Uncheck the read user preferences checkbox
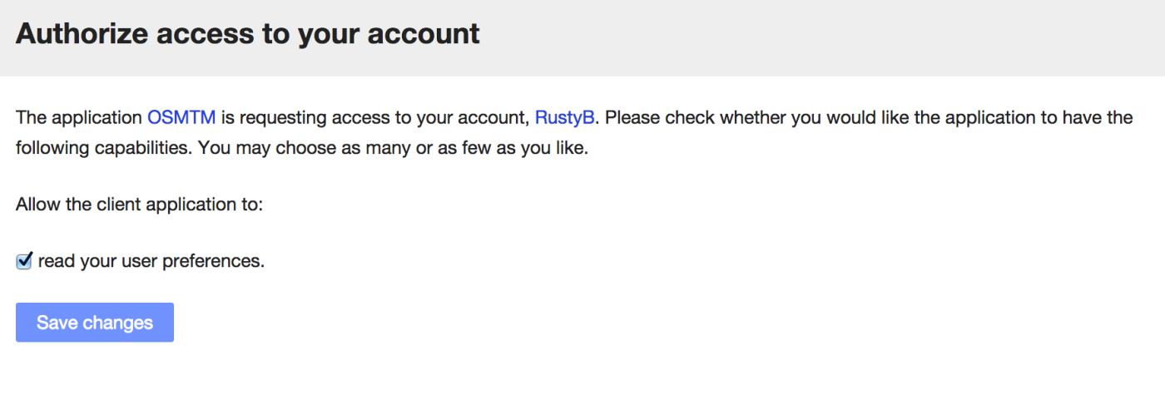This screenshot has height=400, width=1165. point(24,261)
